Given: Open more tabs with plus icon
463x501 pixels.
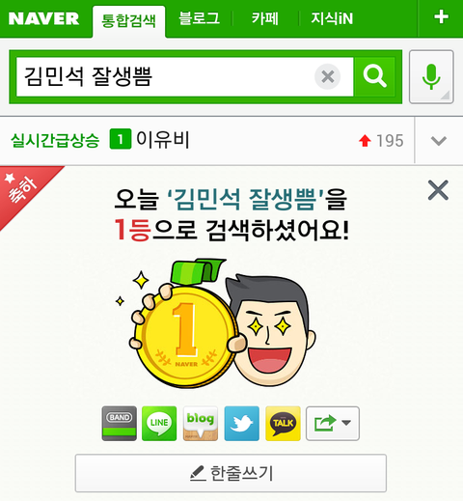Looking at the screenshot, I should [x=441, y=17].
